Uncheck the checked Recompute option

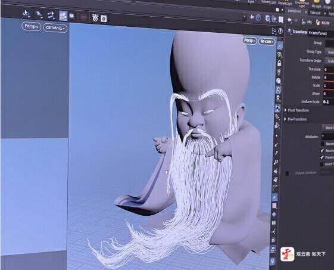click(x=323, y=151)
